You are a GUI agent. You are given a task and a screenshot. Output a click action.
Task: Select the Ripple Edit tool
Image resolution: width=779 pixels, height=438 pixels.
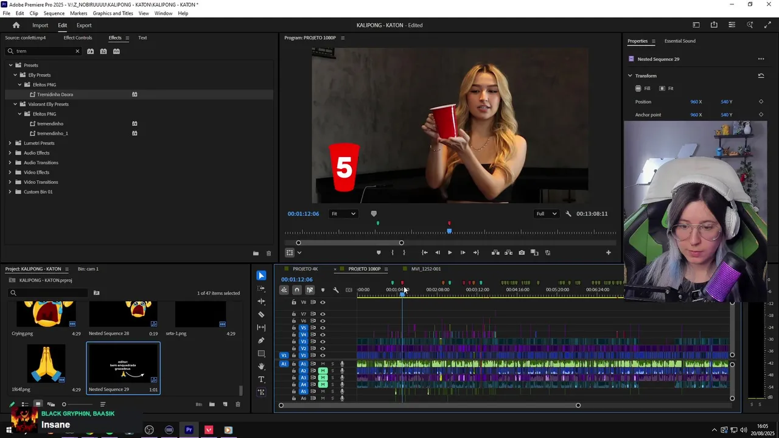[x=261, y=301]
